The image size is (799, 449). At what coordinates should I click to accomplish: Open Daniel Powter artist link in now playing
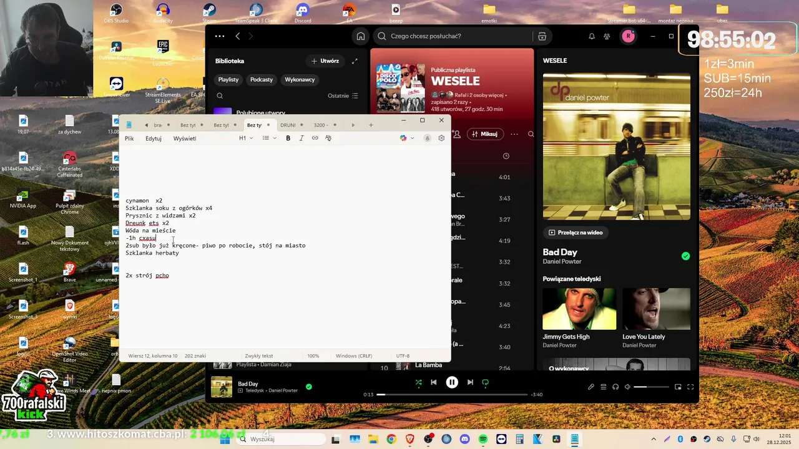click(562, 261)
